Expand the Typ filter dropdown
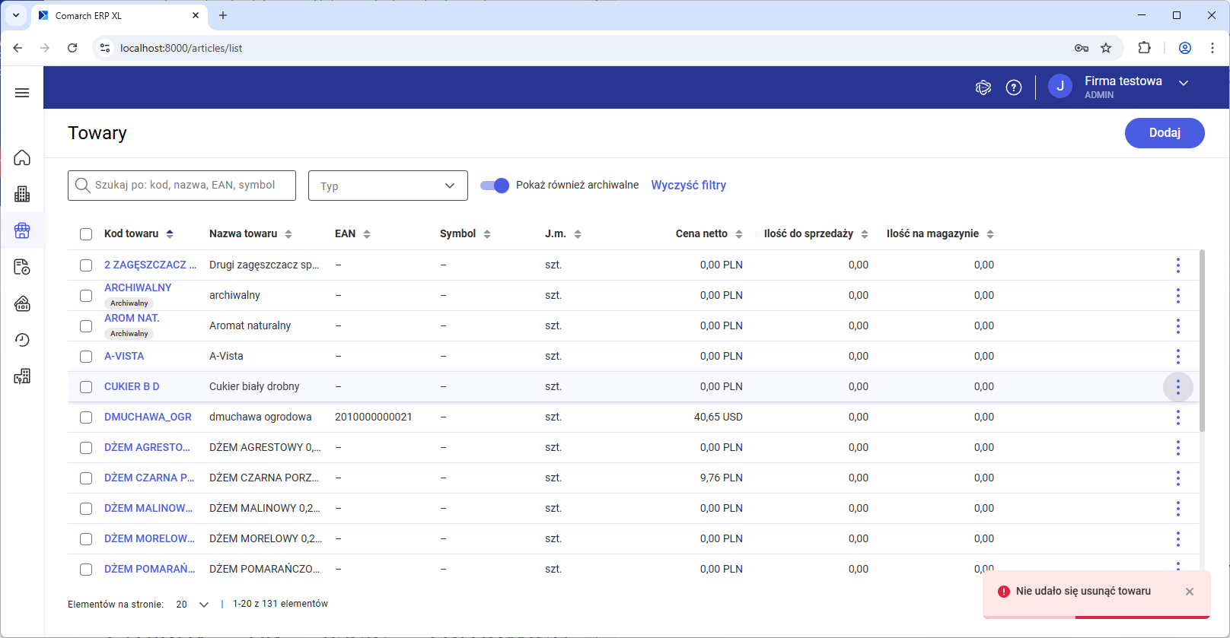1230x638 pixels. click(x=387, y=186)
